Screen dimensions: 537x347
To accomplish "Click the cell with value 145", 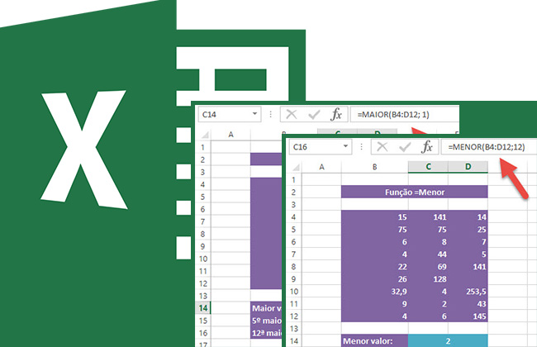I will pyautogui.click(x=468, y=316).
